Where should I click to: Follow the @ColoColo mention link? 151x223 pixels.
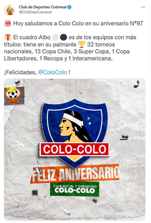pyautogui.click(x=53, y=72)
